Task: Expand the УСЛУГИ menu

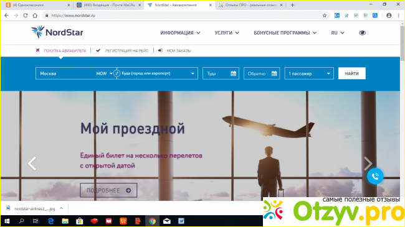Action: click(x=227, y=33)
